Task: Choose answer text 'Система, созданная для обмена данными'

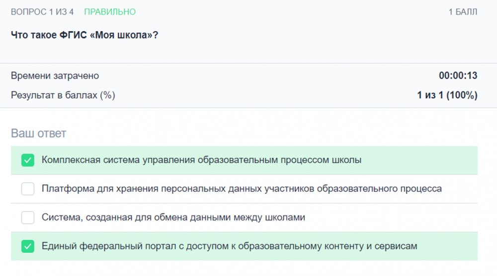Action: 173,218
